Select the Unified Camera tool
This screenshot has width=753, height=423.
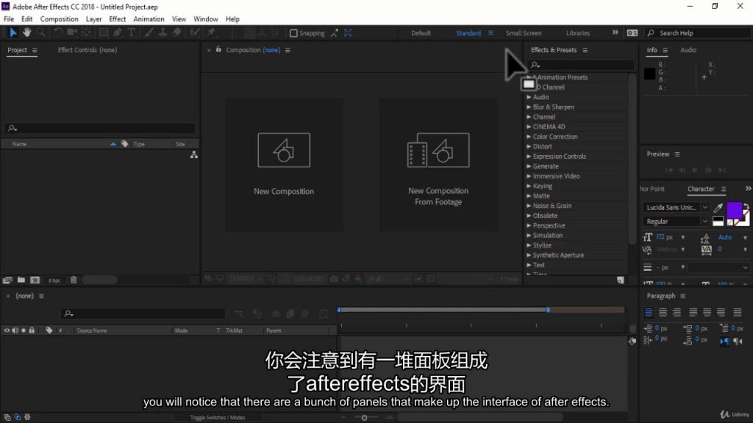(72, 32)
